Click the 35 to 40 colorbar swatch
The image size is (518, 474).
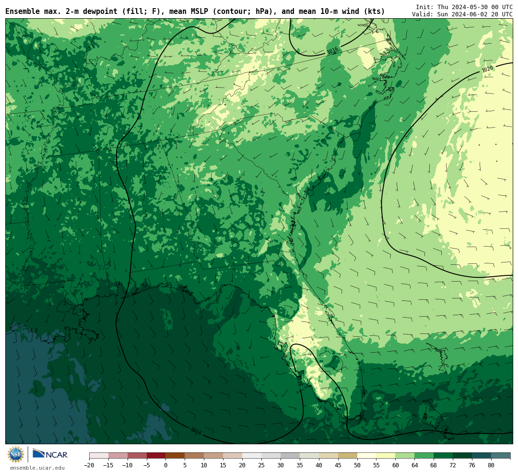coord(309,456)
